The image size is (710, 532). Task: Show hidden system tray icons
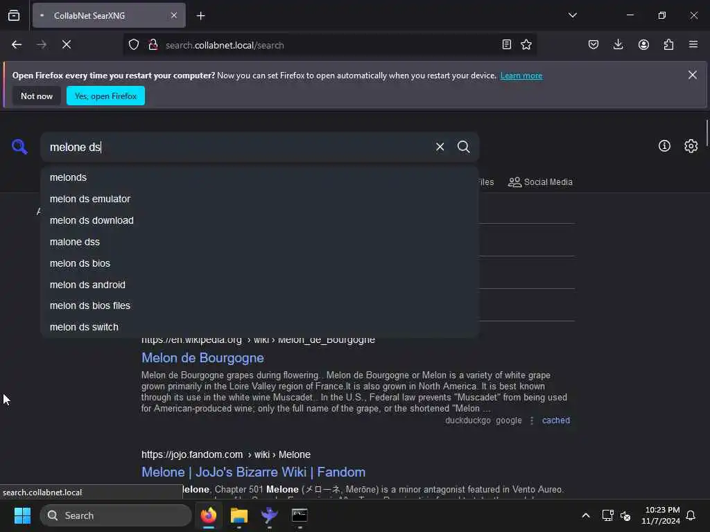[585, 515]
